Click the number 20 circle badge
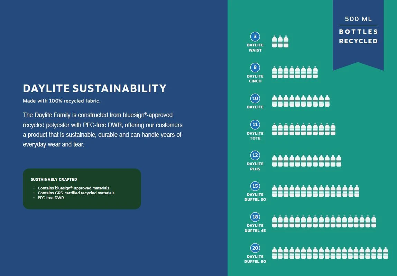Viewport: 397px width, 276px height. point(255,248)
